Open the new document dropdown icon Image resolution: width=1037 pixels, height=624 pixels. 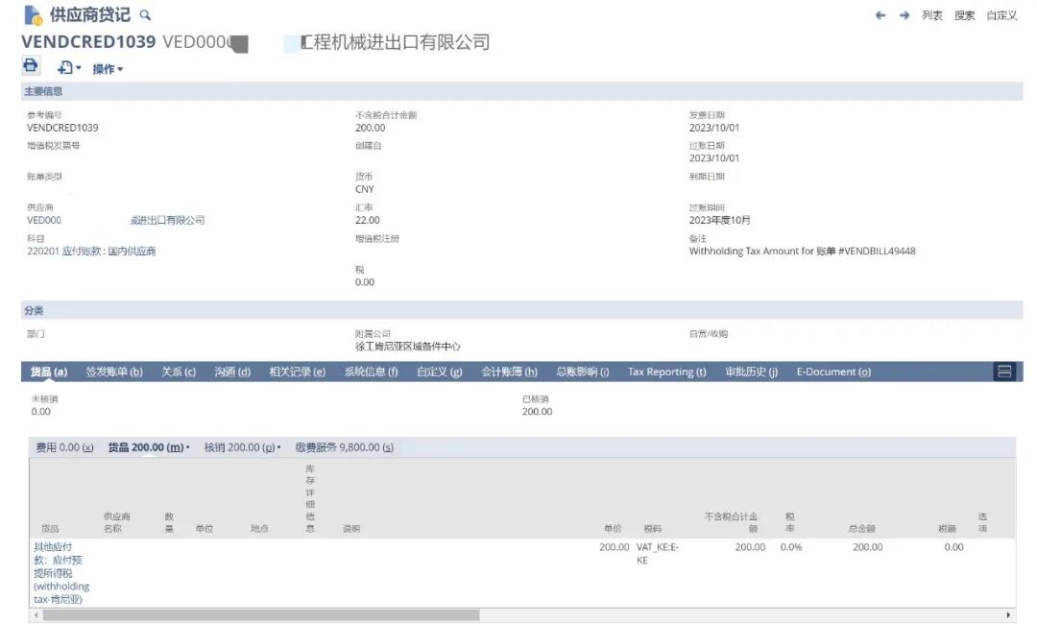coord(68,68)
